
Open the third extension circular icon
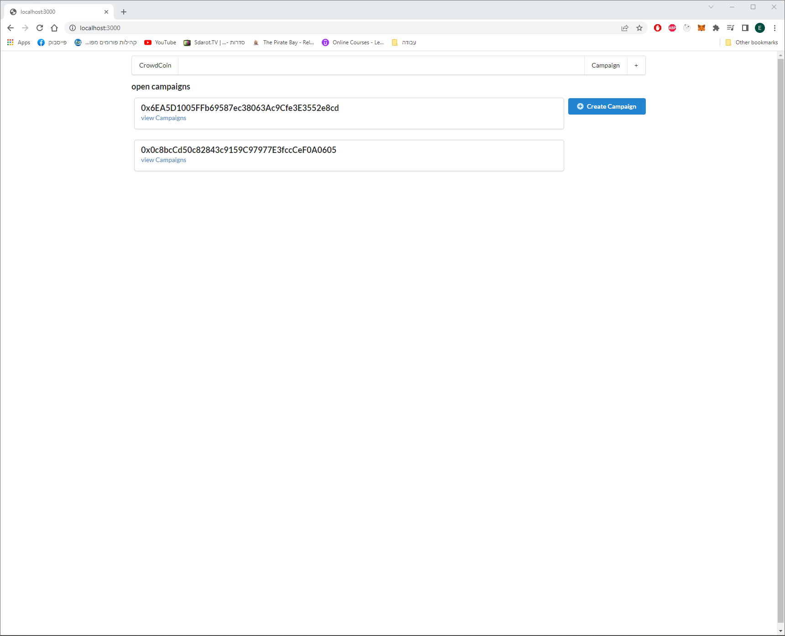687,28
